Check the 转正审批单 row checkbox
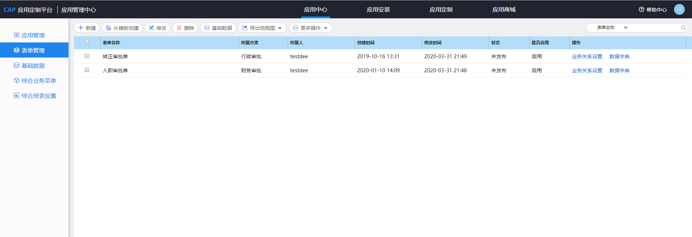692x237 pixels. pos(87,56)
